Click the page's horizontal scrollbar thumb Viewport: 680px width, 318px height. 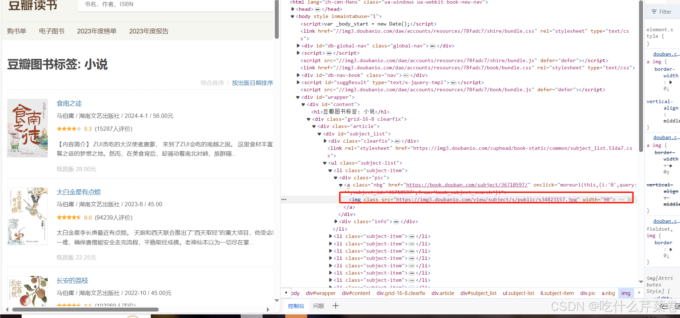pyautogui.click(x=85, y=309)
